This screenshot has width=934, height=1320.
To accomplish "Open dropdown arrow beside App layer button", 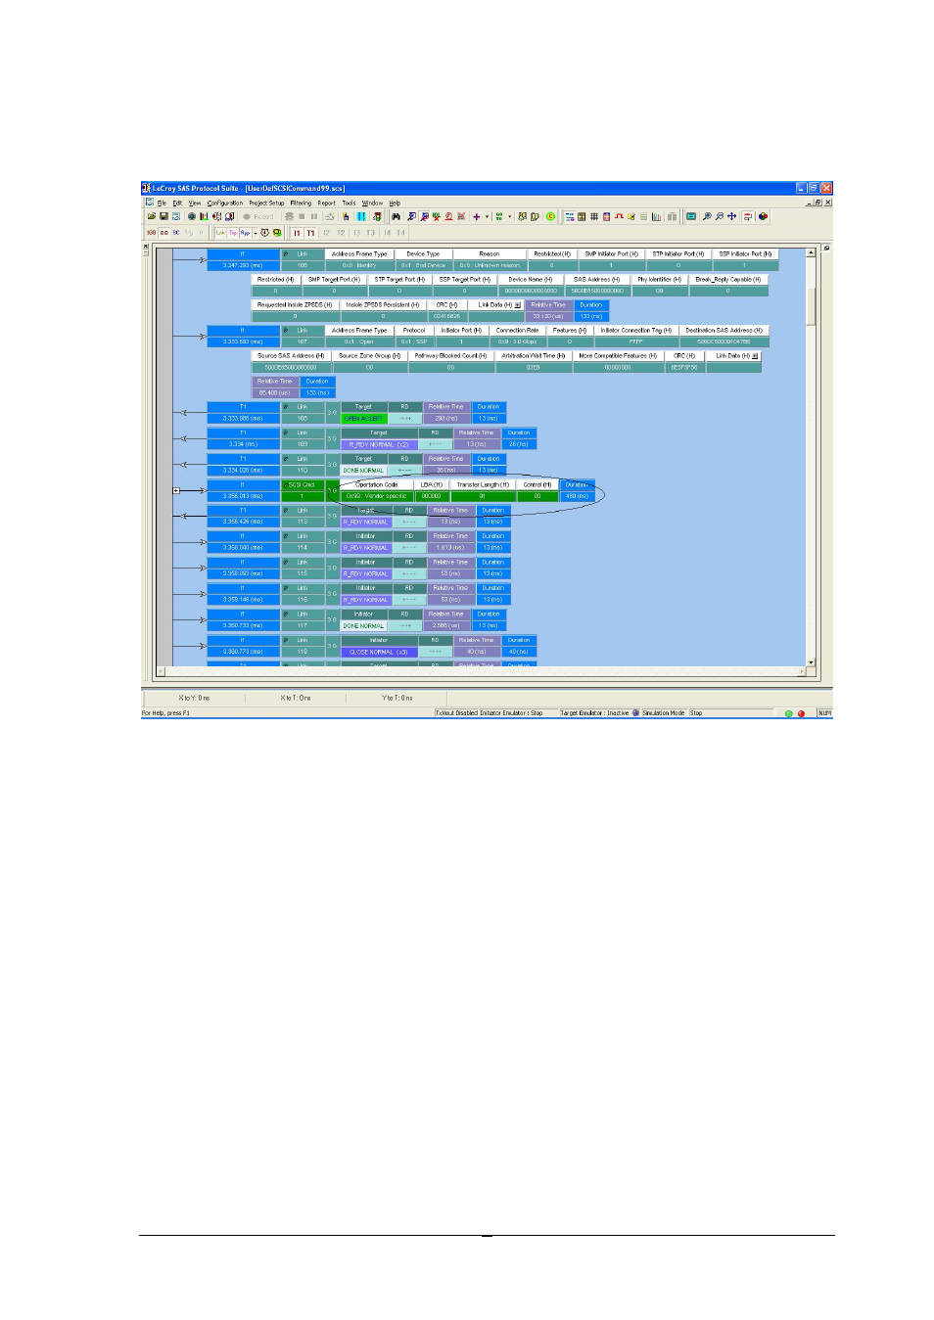I will point(256,233).
